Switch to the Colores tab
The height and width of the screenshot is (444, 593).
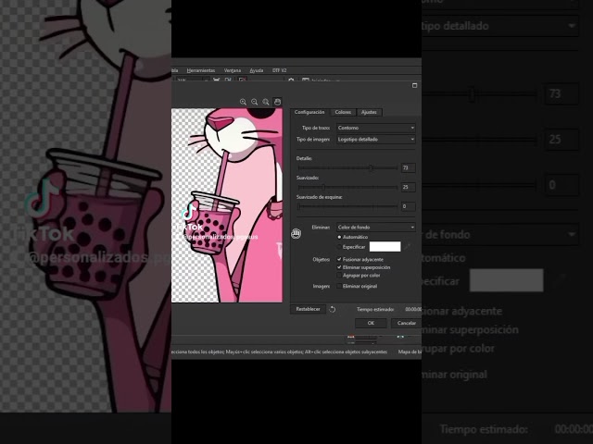[343, 112]
